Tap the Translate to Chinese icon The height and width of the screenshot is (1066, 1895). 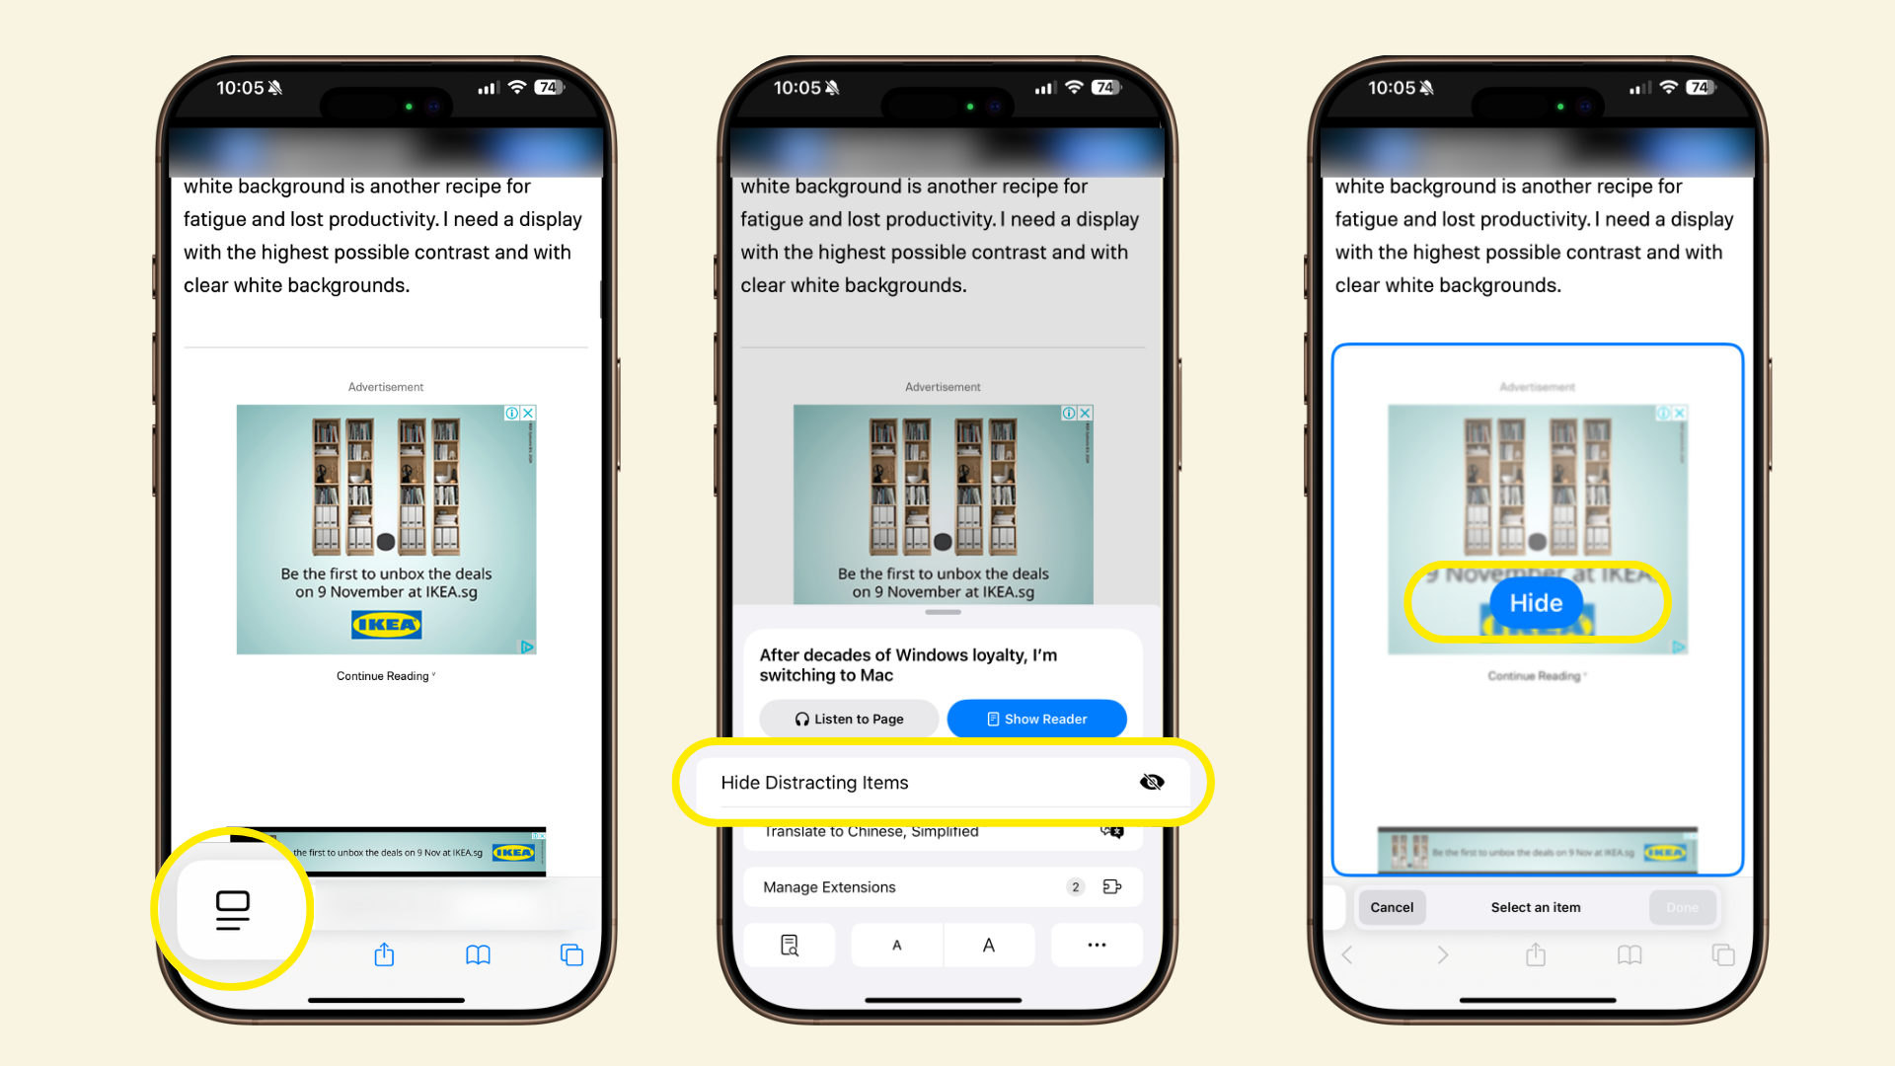(x=1110, y=830)
